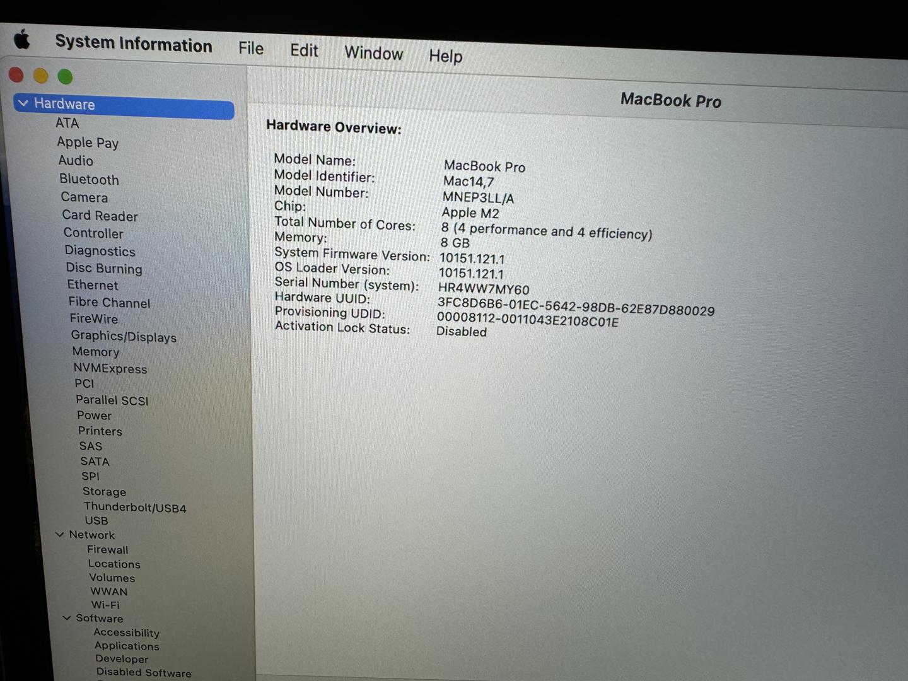Image resolution: width=908 pixels, height=681 pixels.
Task: Select SATA in the sidebar
Action: [x=95, y=462]
